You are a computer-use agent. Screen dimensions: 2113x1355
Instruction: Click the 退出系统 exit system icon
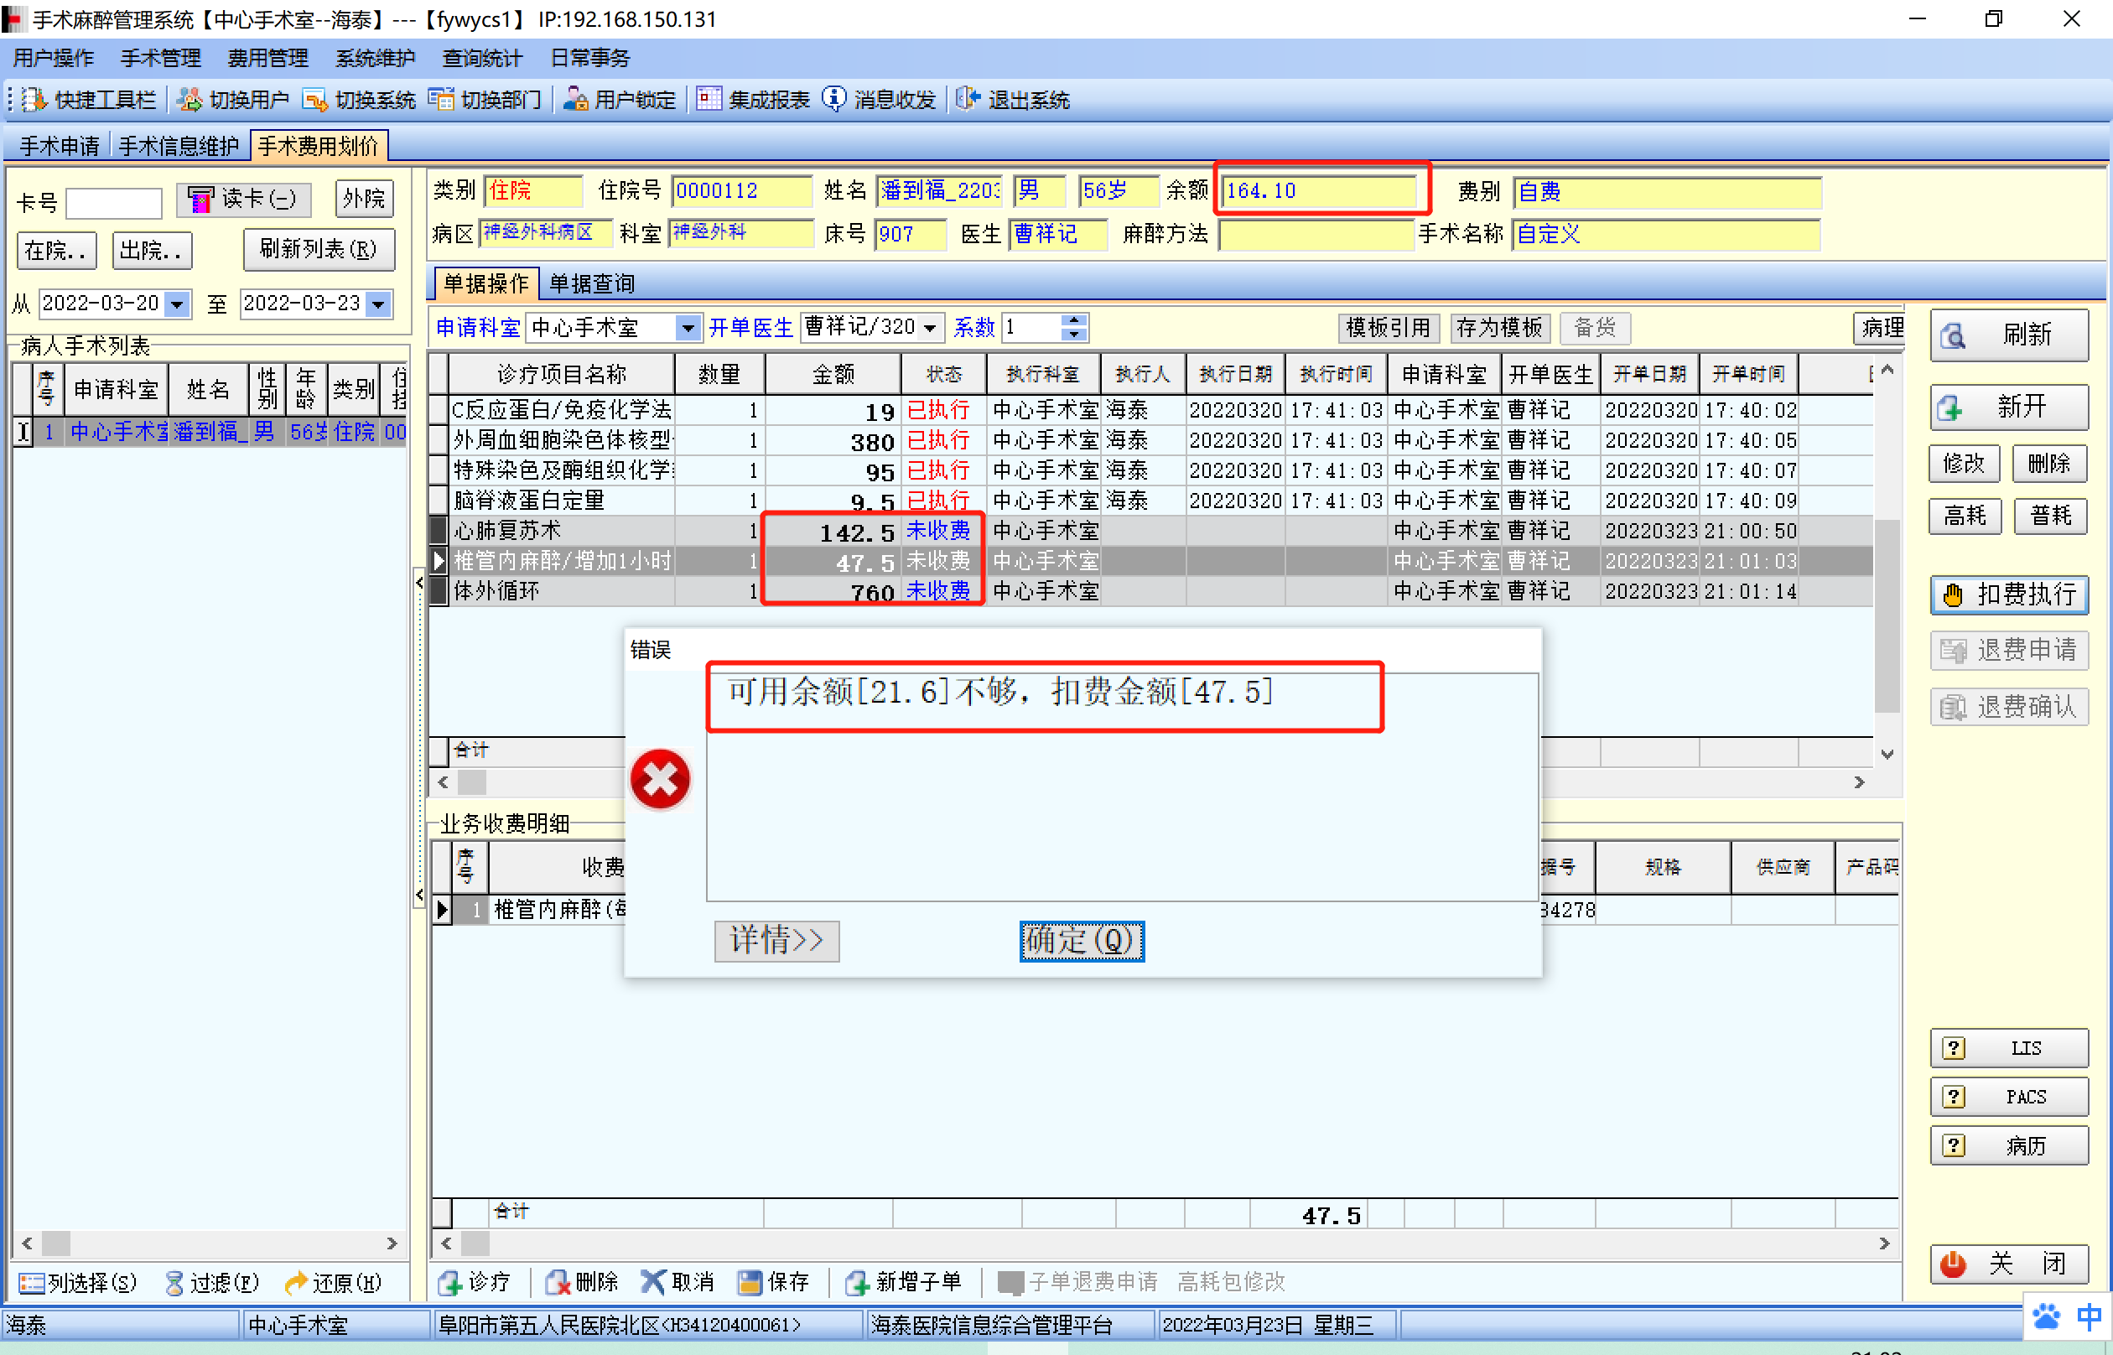(968, 100)
